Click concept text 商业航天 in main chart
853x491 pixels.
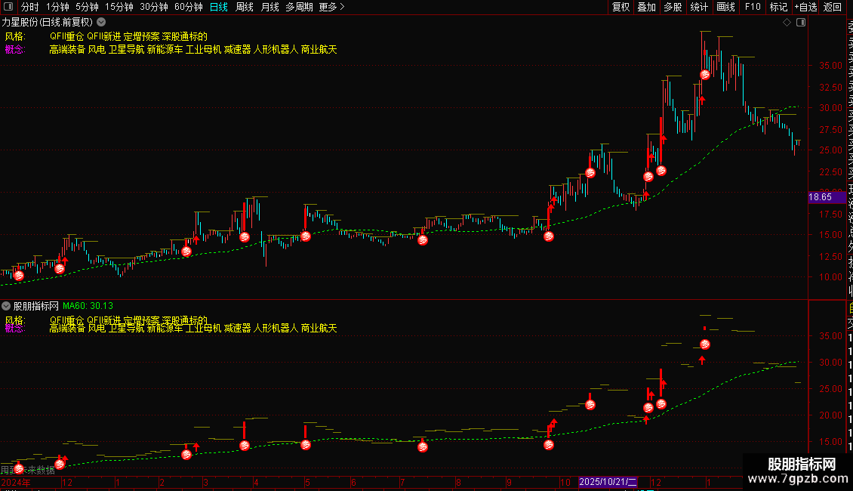coord(319,50)
